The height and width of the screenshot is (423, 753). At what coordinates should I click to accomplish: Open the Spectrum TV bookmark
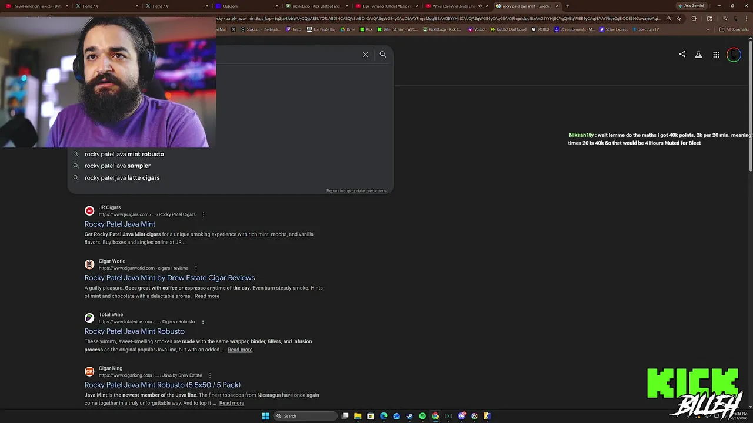click(x=646, y=29)
